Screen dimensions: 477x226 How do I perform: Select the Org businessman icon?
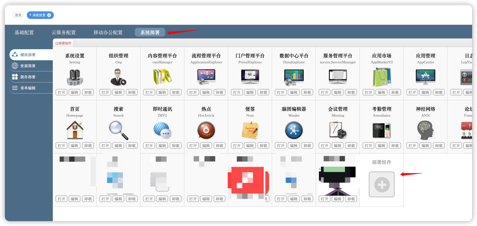click(x=118, y=77)
